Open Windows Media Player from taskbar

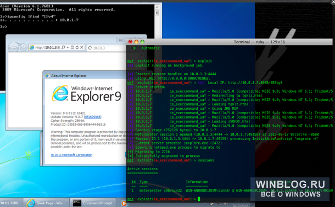(124, 203)
